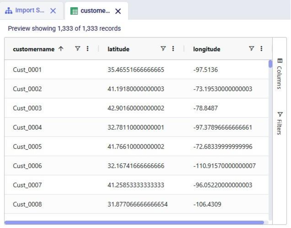Select the Cust_0003 cell

27,108
